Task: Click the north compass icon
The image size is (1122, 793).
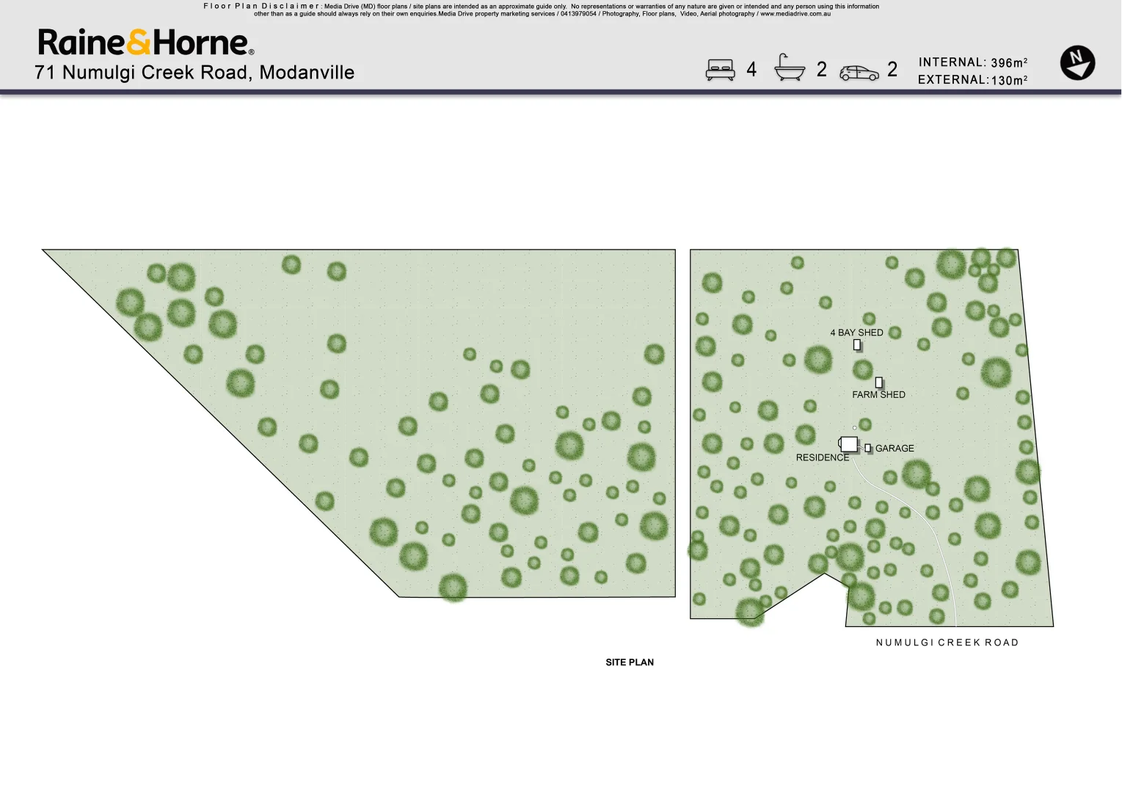Action: tap(1077, 63)
